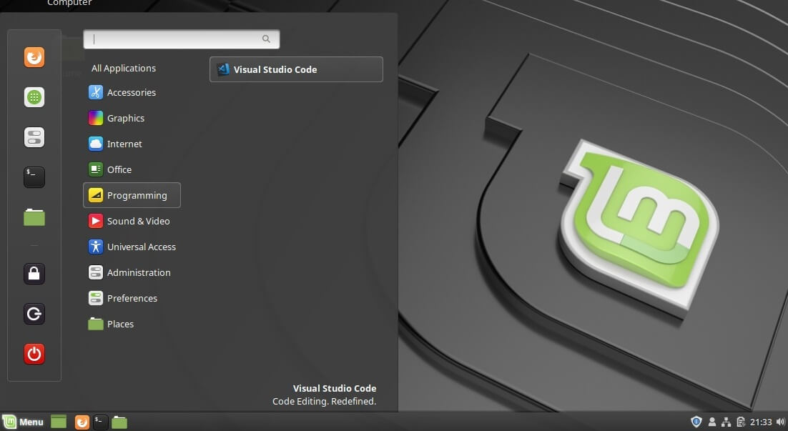The image size is (788, 431).
Task: Shut down using the red power icon
Action: click(34, 353)
